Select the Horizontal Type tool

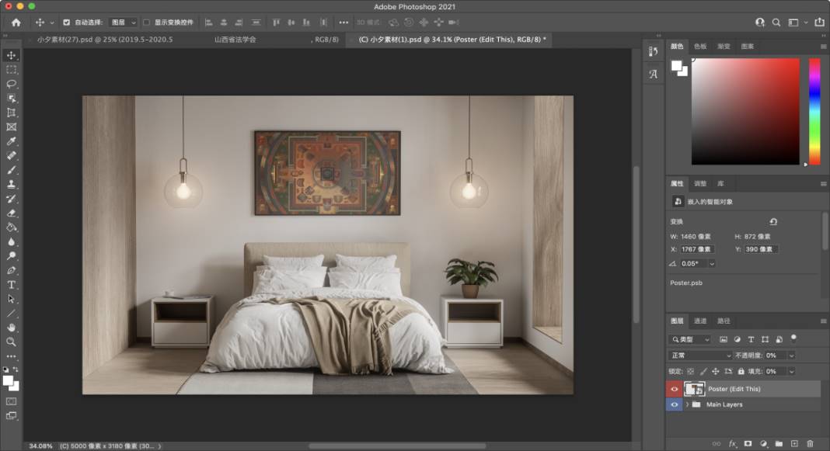tap(12, 284)
